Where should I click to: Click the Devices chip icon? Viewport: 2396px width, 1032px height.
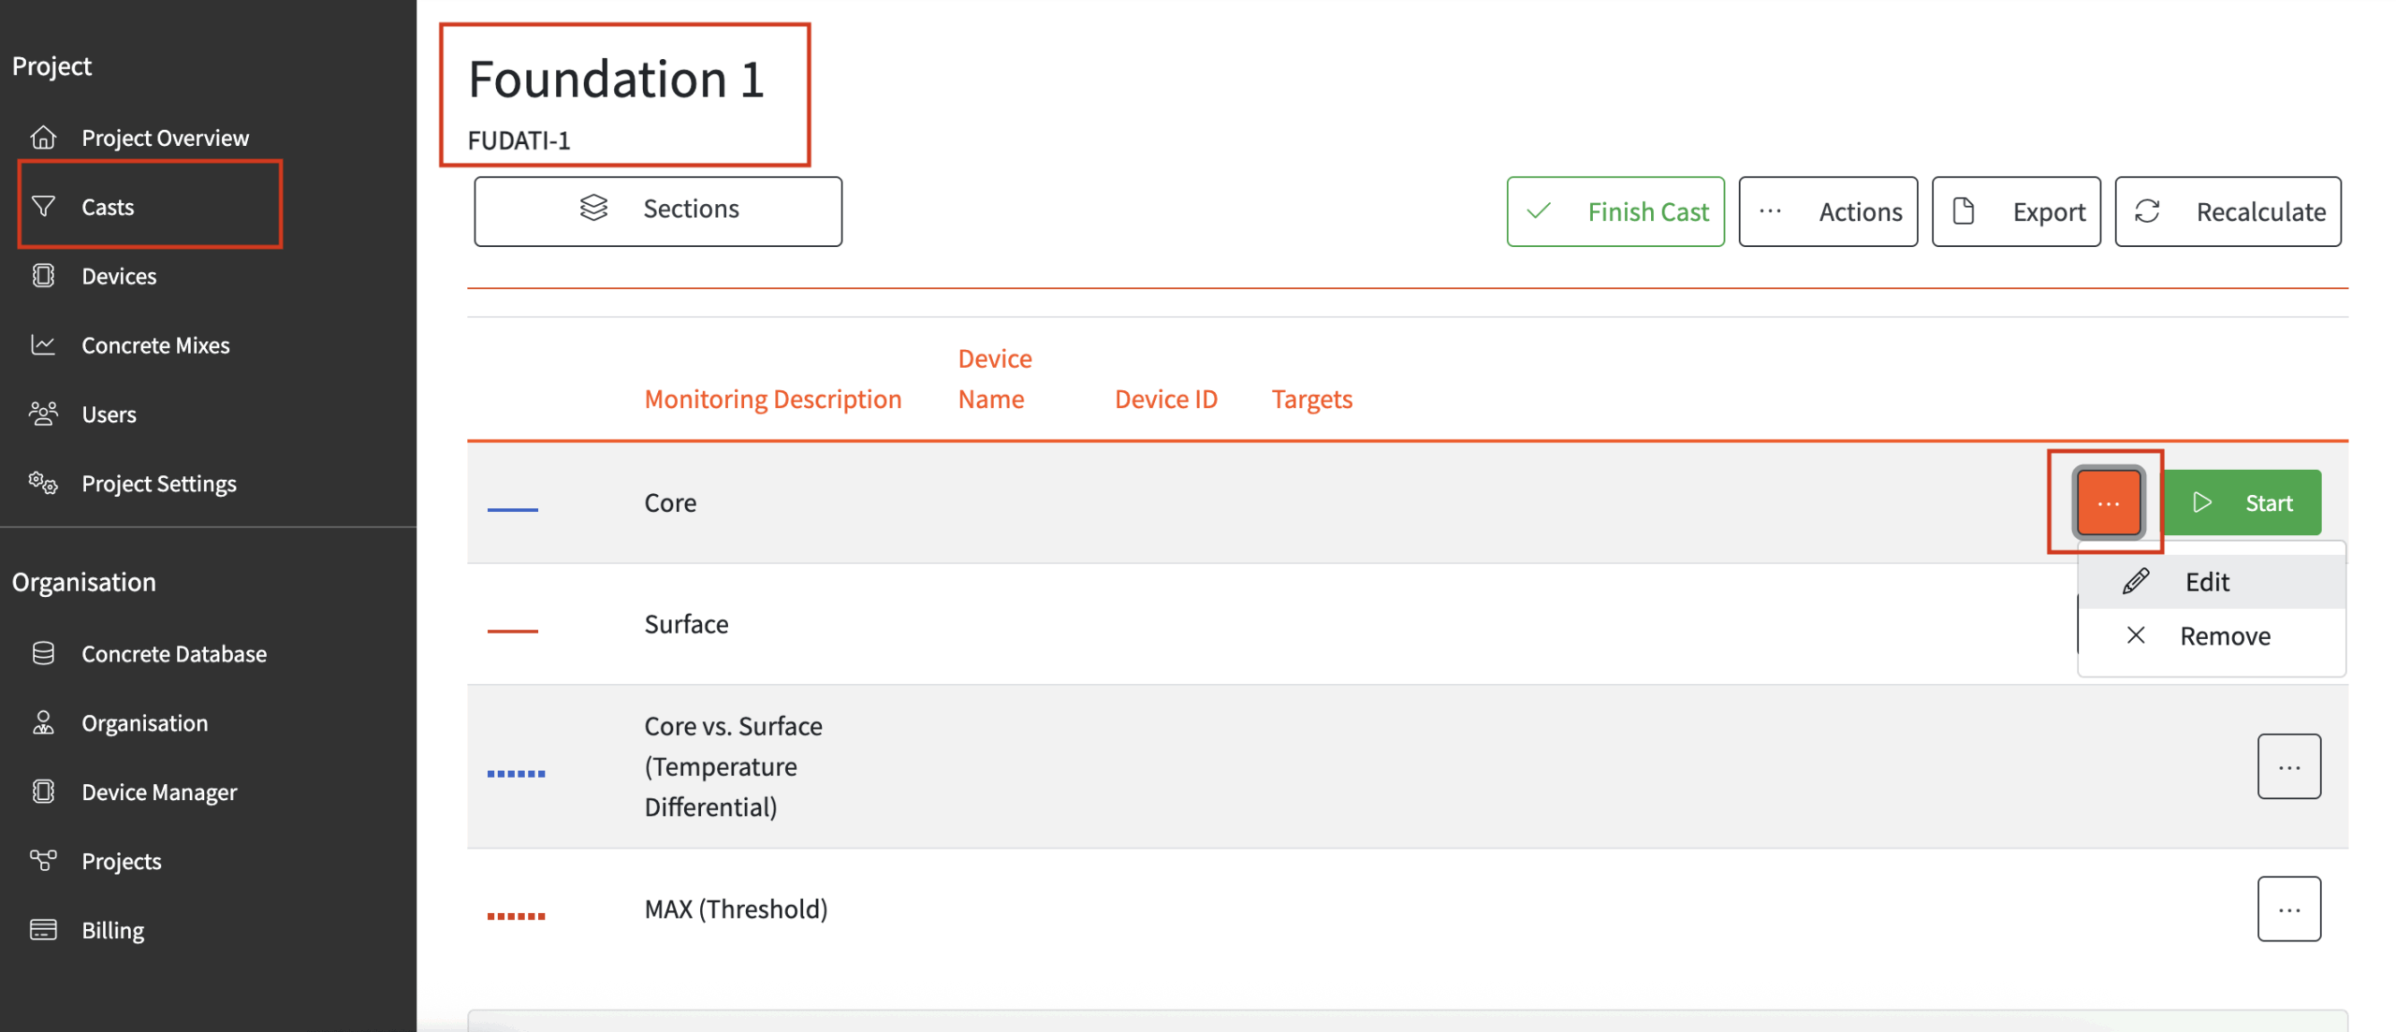pos(44,276)
